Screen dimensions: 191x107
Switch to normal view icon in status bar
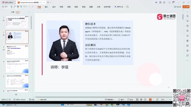[x=137, y=100]
